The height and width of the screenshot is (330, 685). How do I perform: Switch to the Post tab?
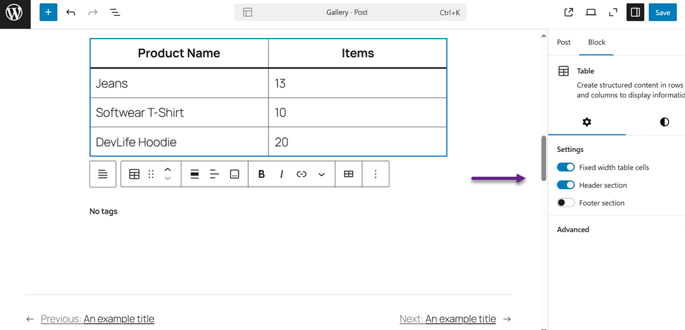pyautogui.click(x=564, y=42)
